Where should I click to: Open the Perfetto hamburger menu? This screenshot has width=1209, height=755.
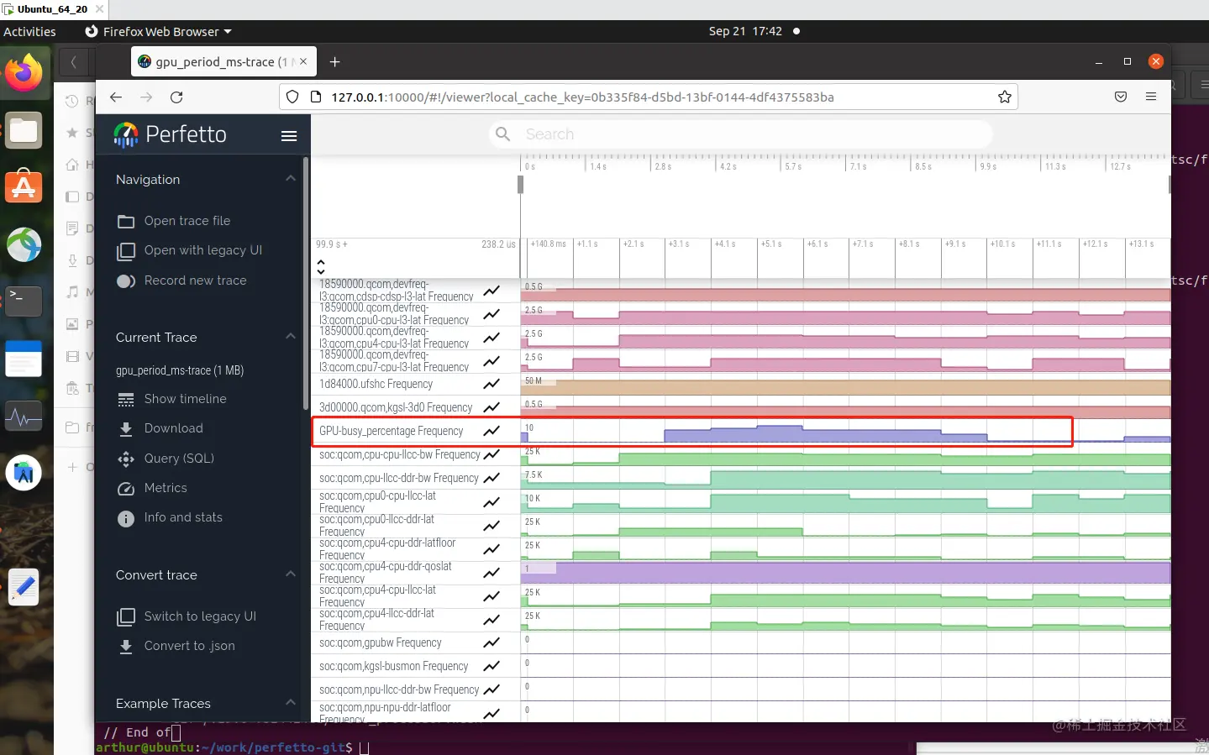pyautogui.click(x=289, y=135)
